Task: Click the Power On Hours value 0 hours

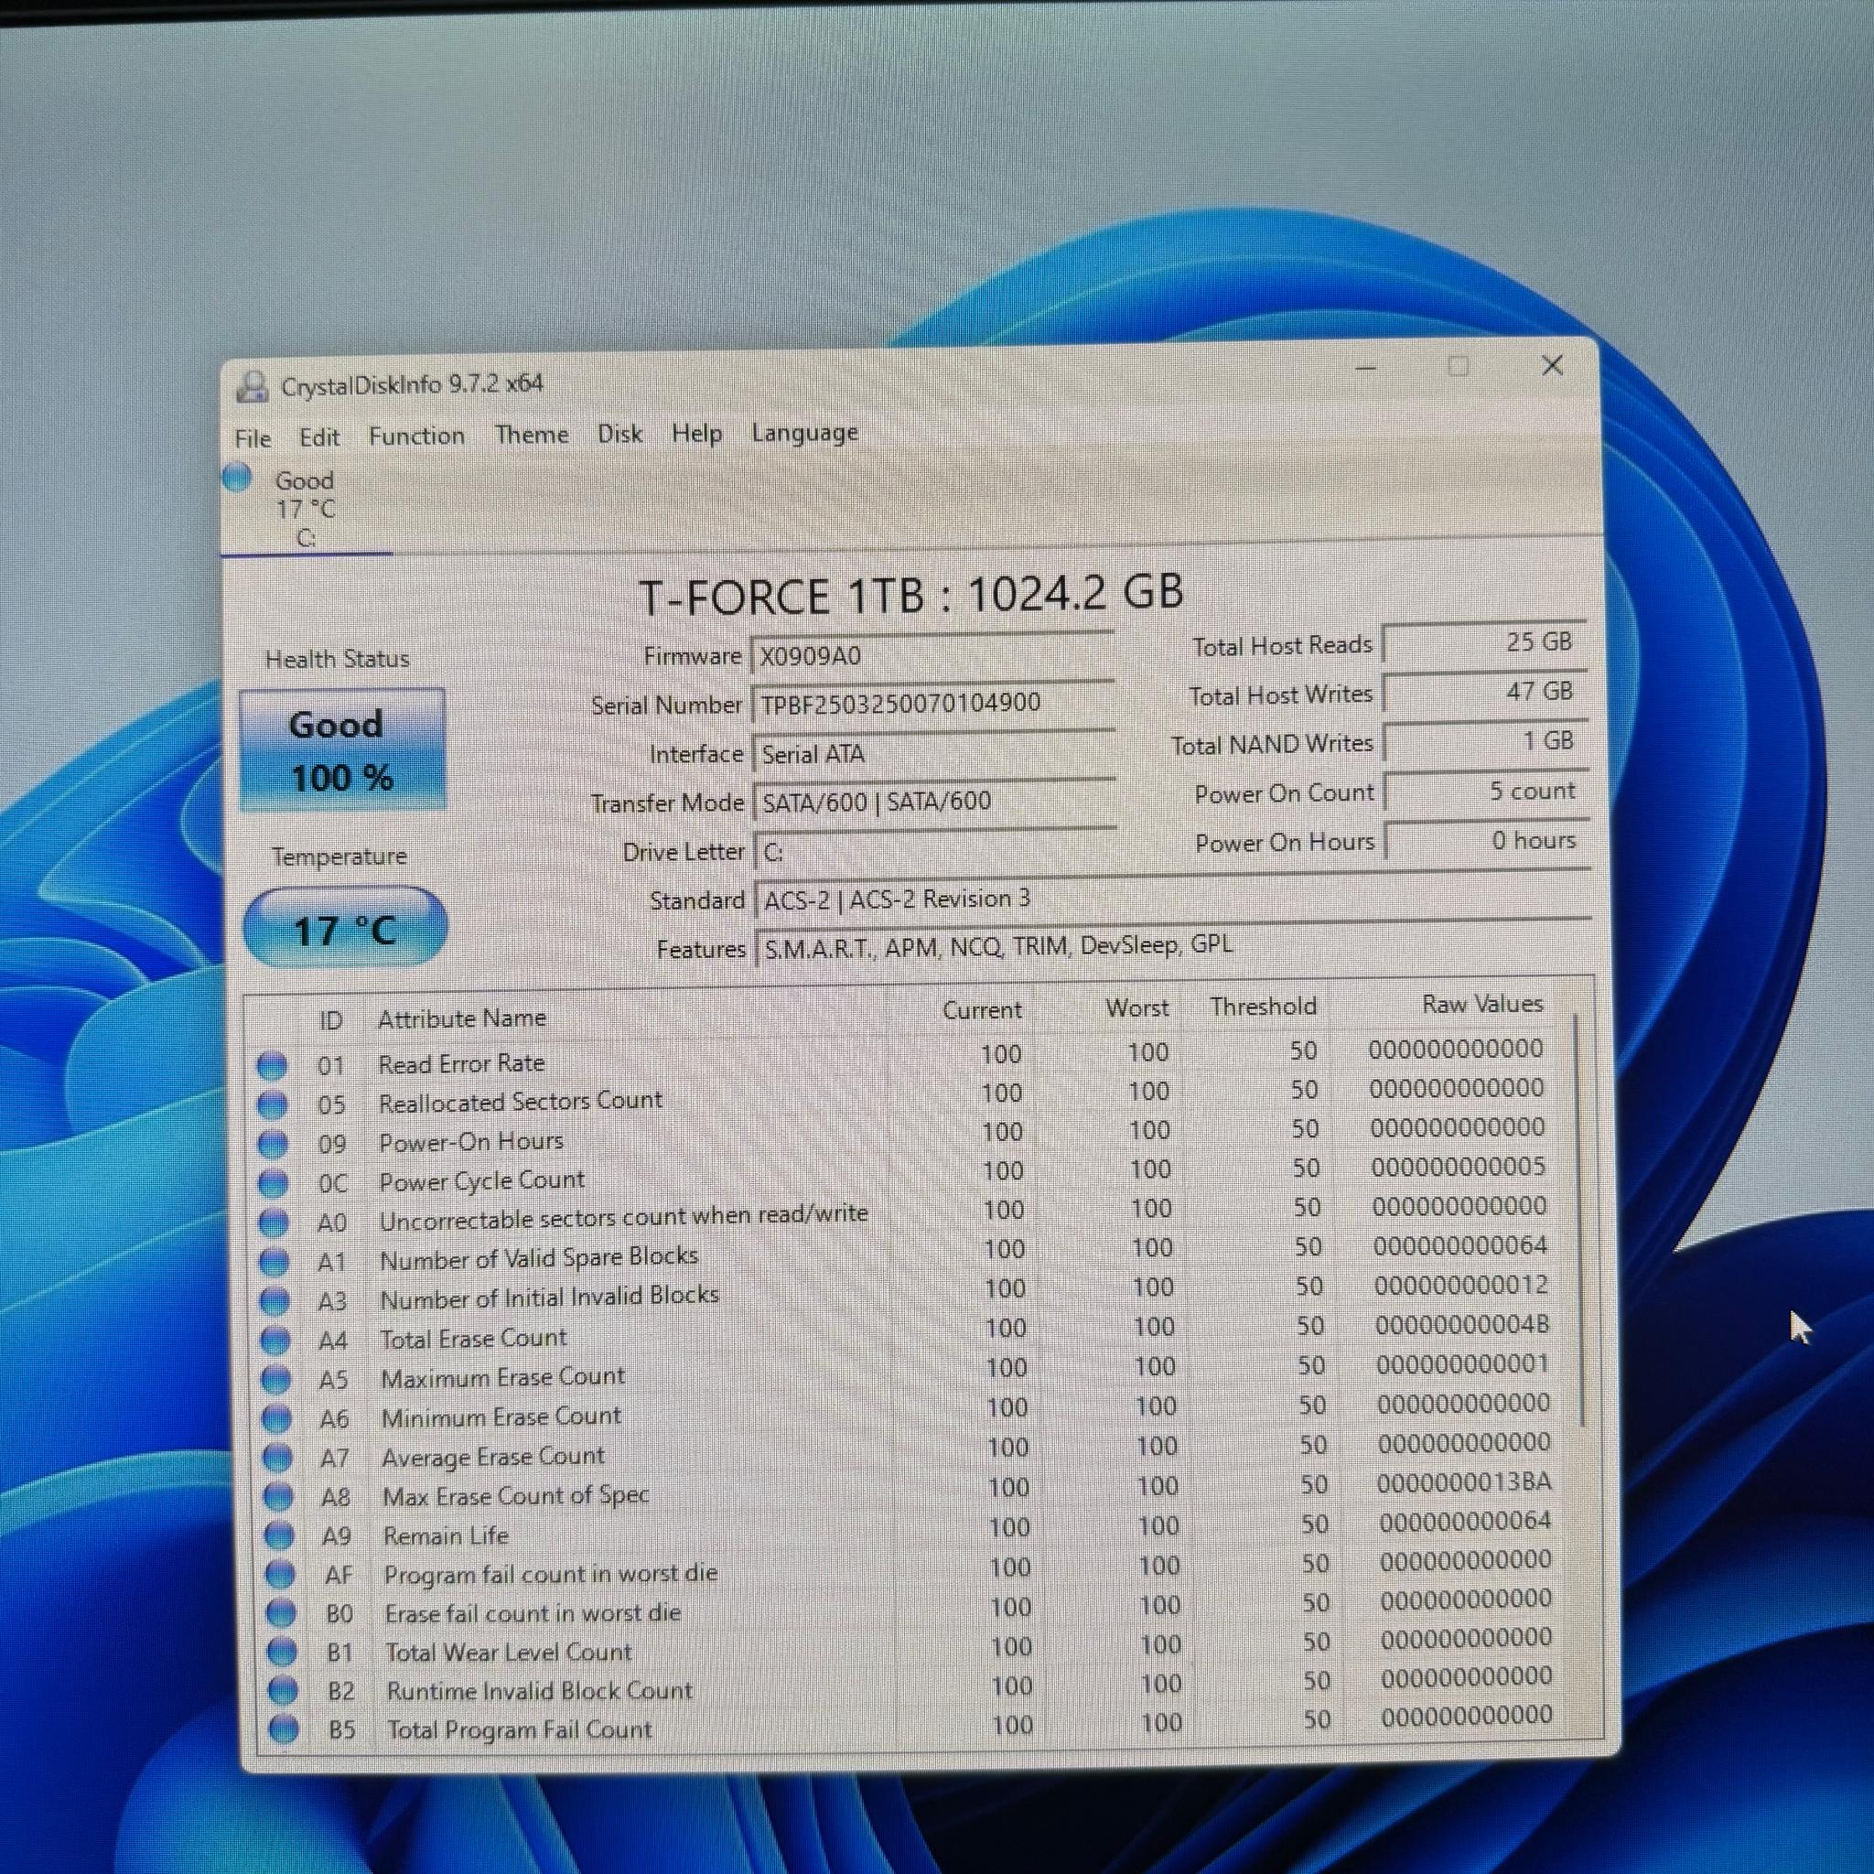Action: tap(1488, 840)
